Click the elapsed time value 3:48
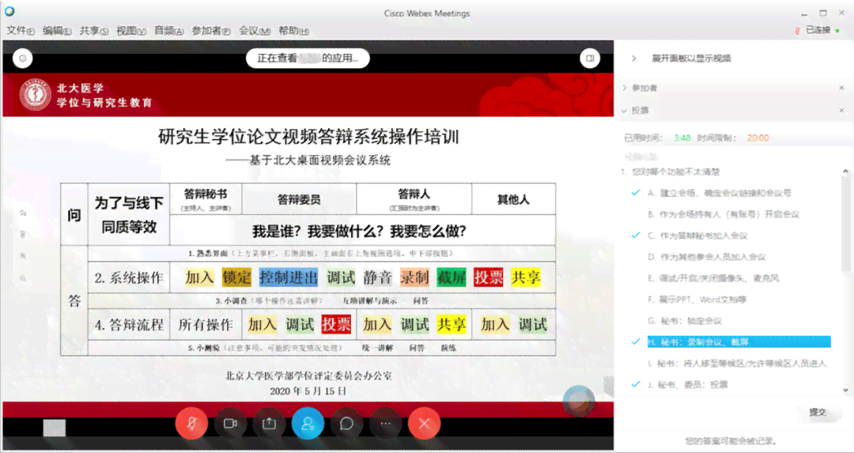This screenshot has height=453, width=854. pos(682,138)
